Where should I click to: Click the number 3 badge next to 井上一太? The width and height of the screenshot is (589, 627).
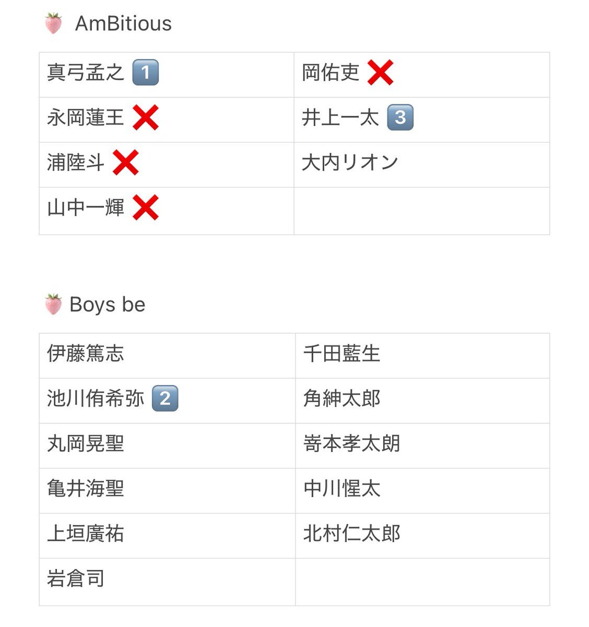[400, 118]
